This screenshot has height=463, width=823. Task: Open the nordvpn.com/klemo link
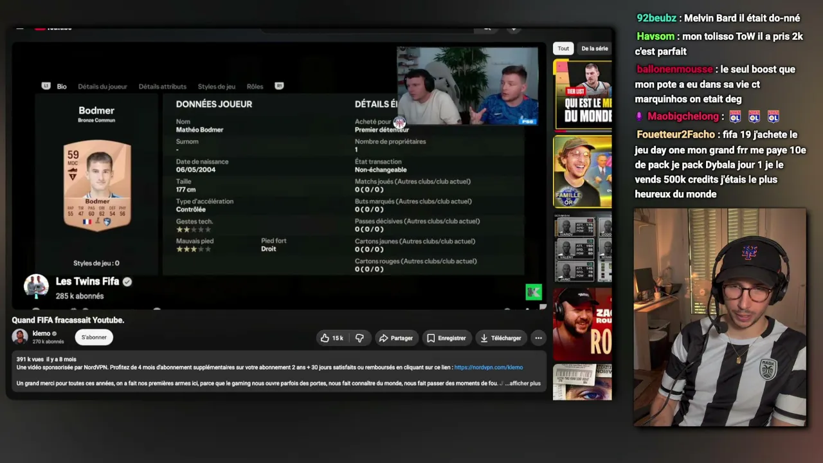(x=489, y=368)
